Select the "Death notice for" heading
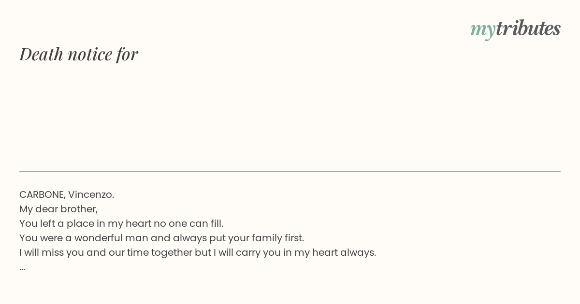This screenshot has height=304, width=580. coord(79,54)
